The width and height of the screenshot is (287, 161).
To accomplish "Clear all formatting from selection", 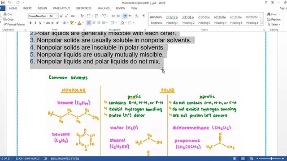I will [x=82, y=16].
